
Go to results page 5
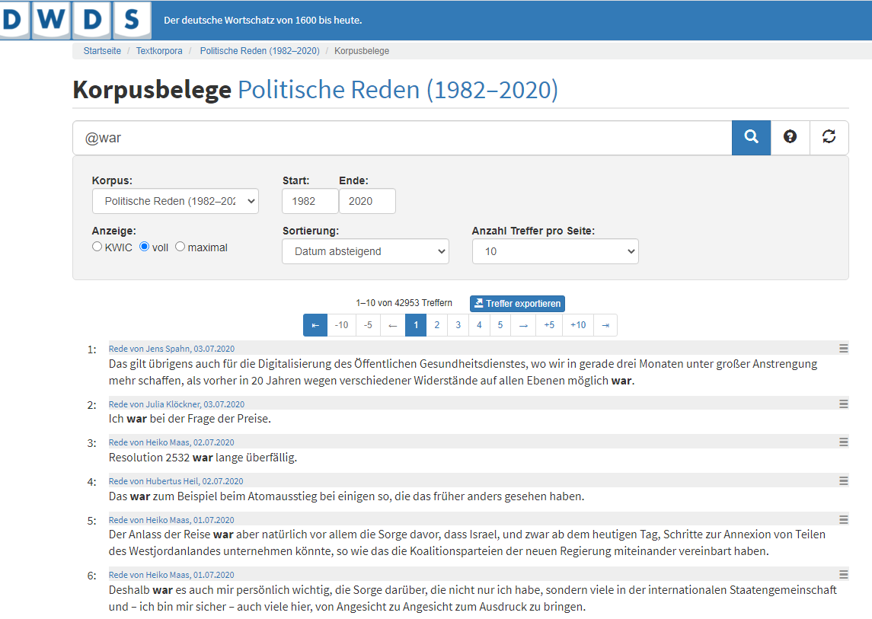[500, 325]
